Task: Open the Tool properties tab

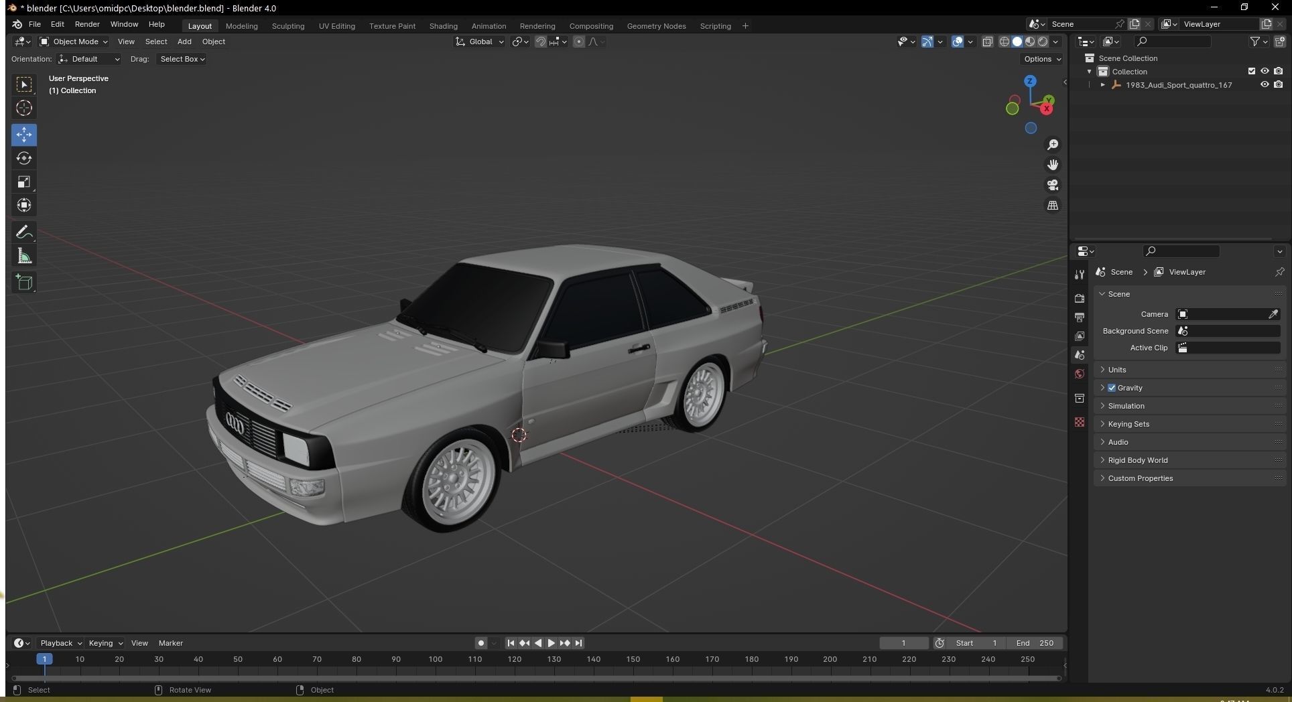Action: click(1080, 274)
